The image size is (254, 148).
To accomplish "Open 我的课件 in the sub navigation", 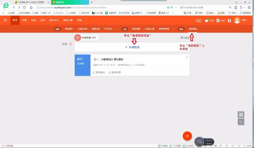I will point(69,29).
